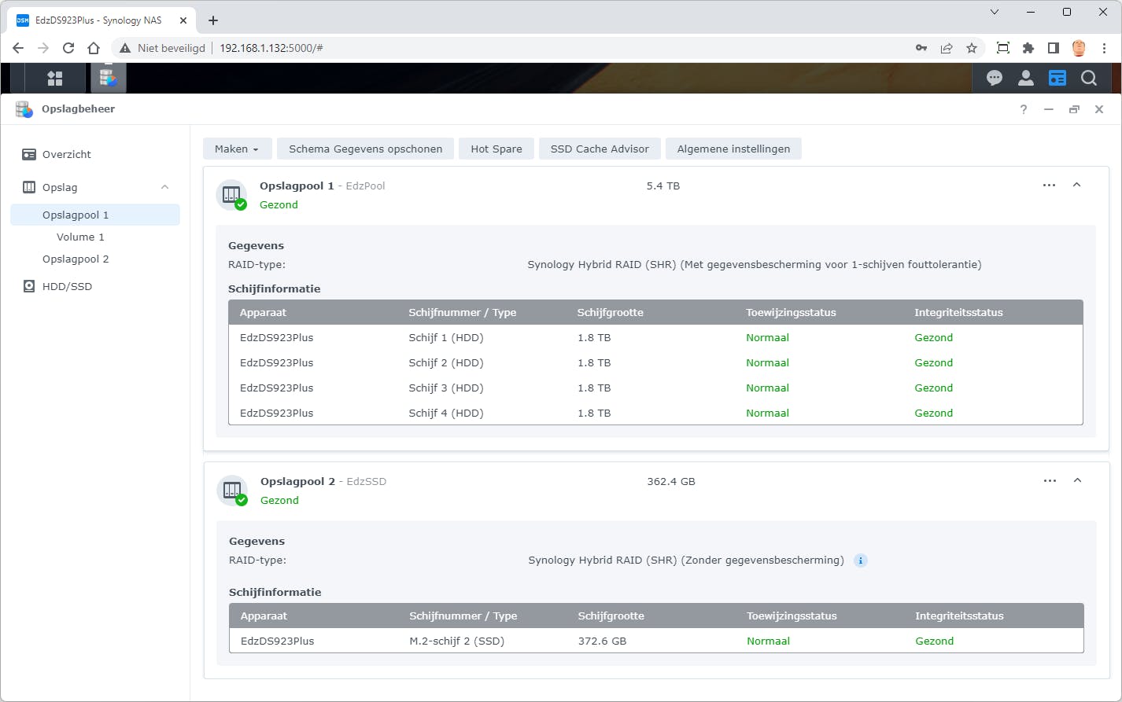Viewport: 1122px width, 702px height.
Task: Open the Maken dropdown menu
Action: tap(237, 149)
